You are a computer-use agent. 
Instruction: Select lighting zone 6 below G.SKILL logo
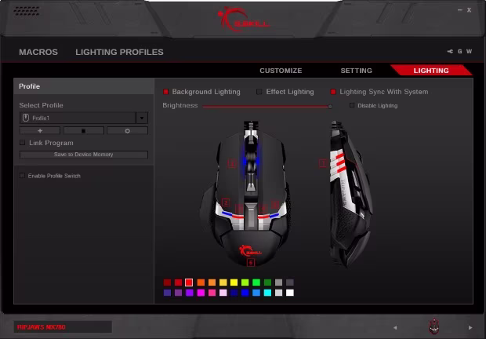[x=251, y=262]
